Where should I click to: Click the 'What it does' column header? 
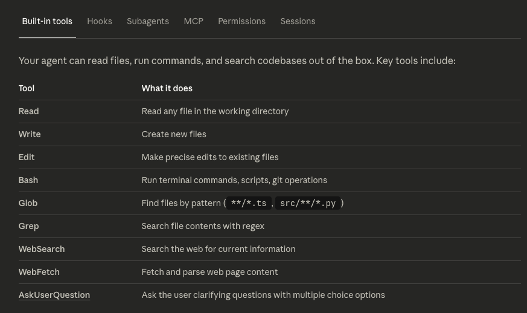pos(167,88)
